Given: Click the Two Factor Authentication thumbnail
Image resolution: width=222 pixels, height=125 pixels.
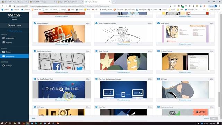Looking at the screenshot, I should click(x=123, y=90).
